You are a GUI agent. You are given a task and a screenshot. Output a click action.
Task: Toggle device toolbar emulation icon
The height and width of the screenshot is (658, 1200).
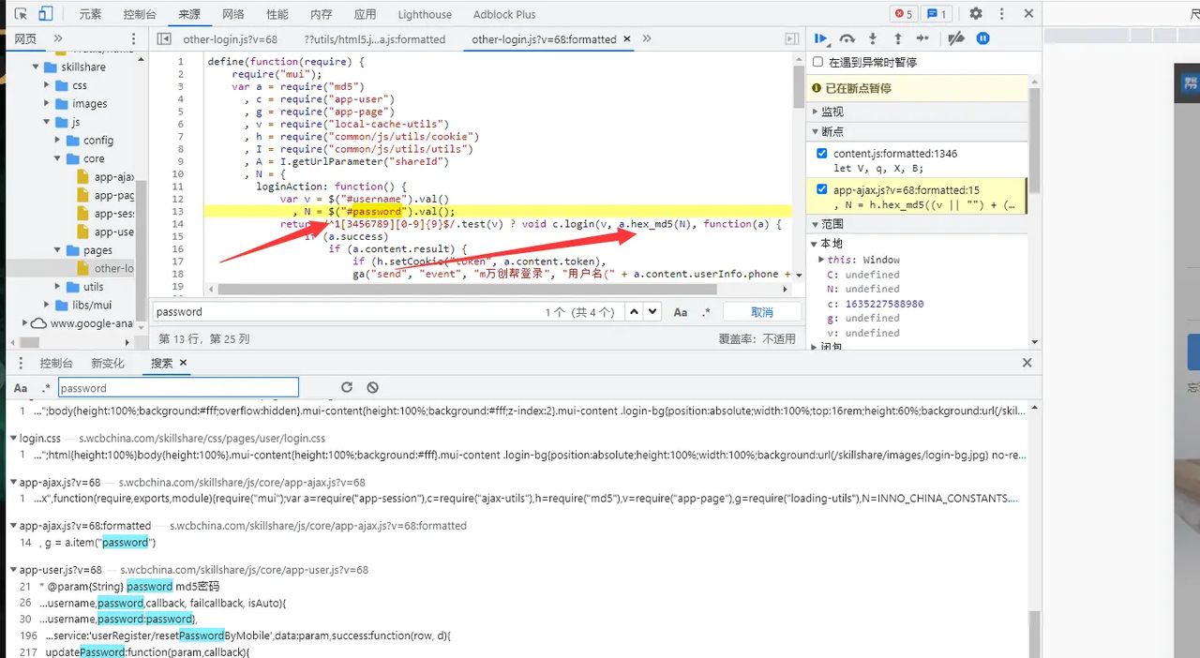[x=45, y=14]
